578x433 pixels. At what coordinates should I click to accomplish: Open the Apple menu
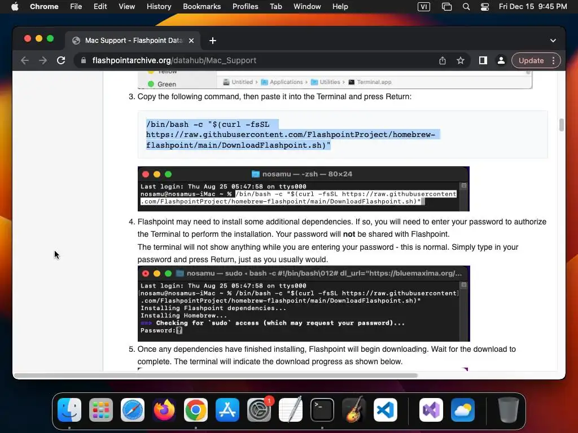[x=15, y=7]
